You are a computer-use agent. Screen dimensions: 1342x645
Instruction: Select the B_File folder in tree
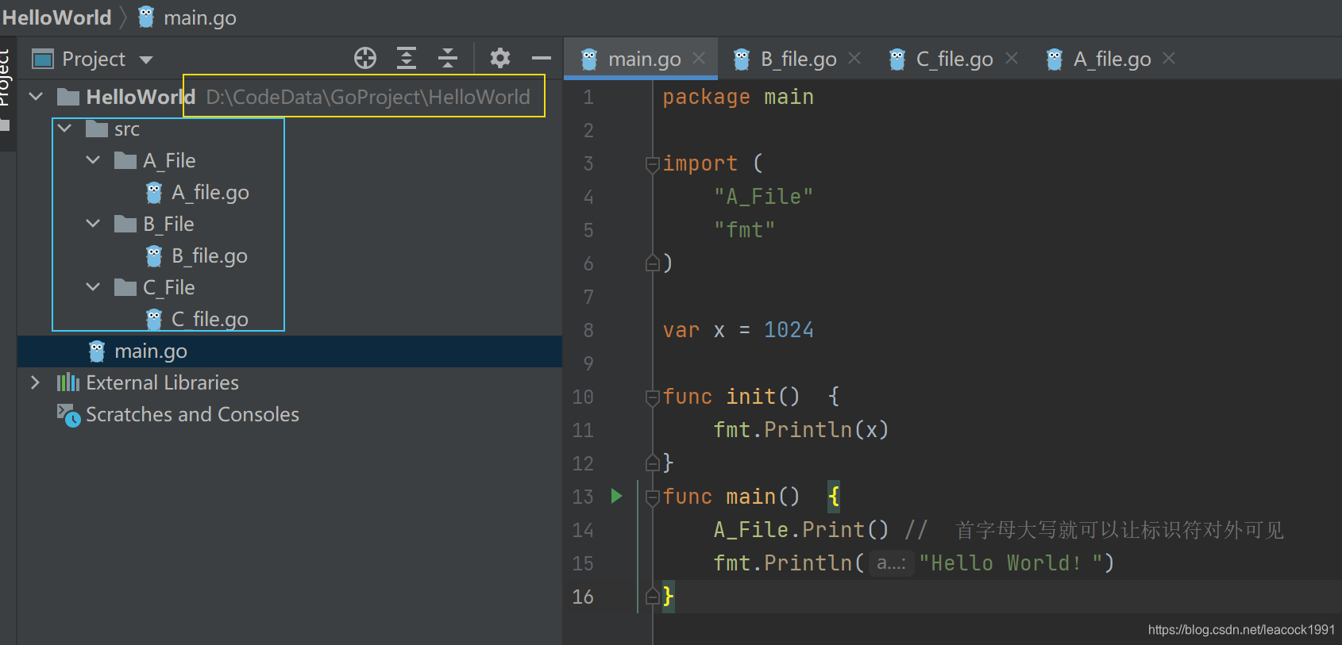pyautogui.click(x=168, y=224)
